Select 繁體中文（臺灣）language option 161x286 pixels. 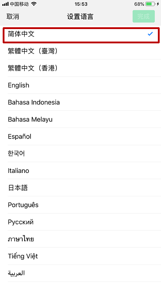(x=80, y=51)
